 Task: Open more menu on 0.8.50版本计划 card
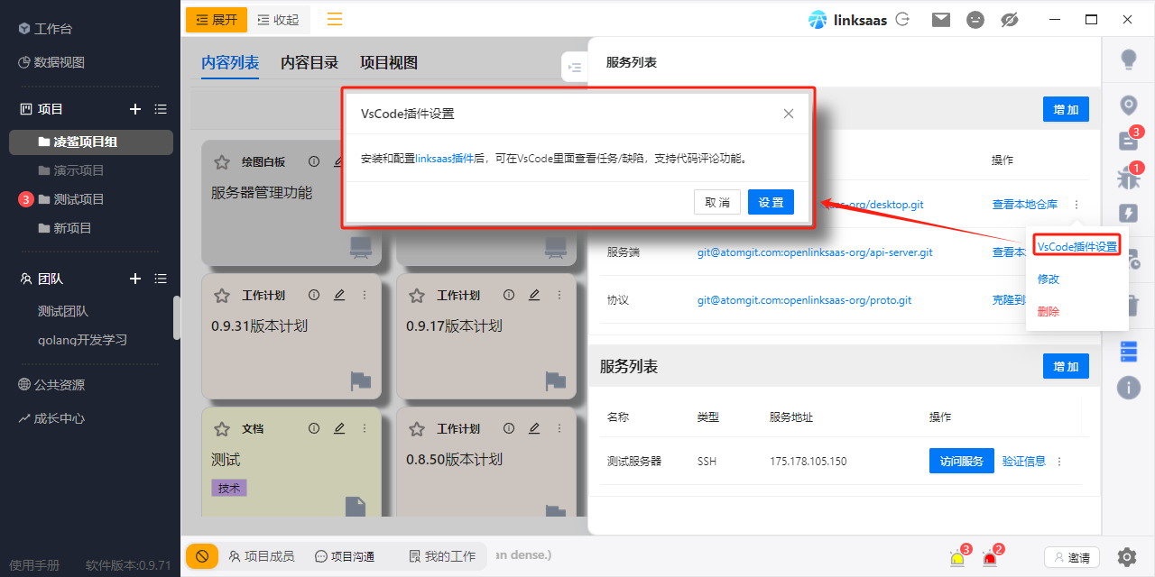coord(559,428)
